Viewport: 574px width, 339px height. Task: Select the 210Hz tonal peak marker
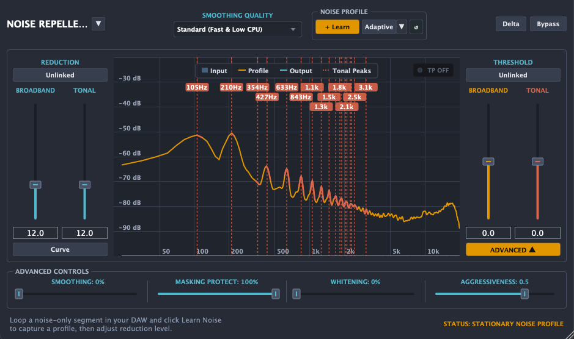coord(231,87)
